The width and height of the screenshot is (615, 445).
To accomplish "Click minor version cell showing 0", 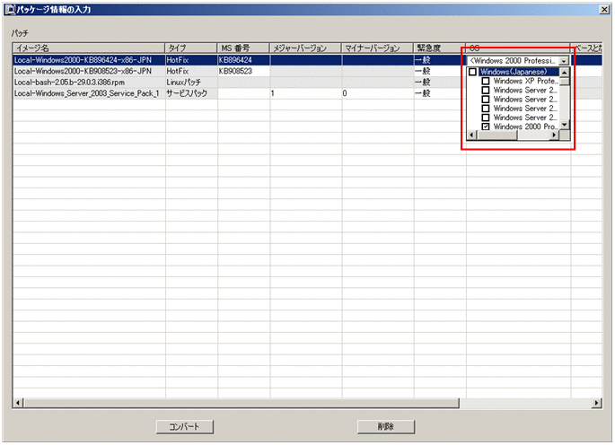I will click(x=378, y=93).
